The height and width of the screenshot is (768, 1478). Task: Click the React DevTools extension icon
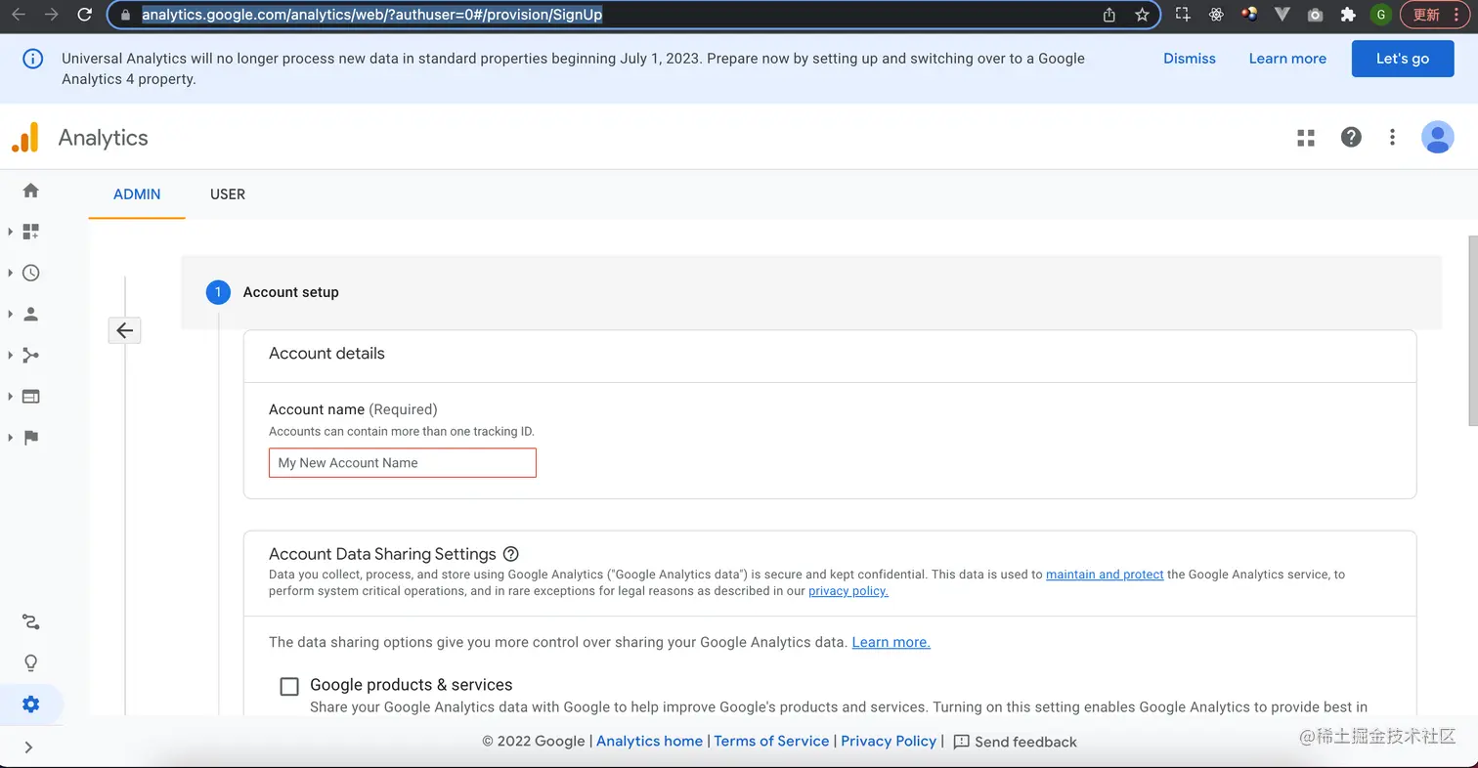pos(1216,15)
